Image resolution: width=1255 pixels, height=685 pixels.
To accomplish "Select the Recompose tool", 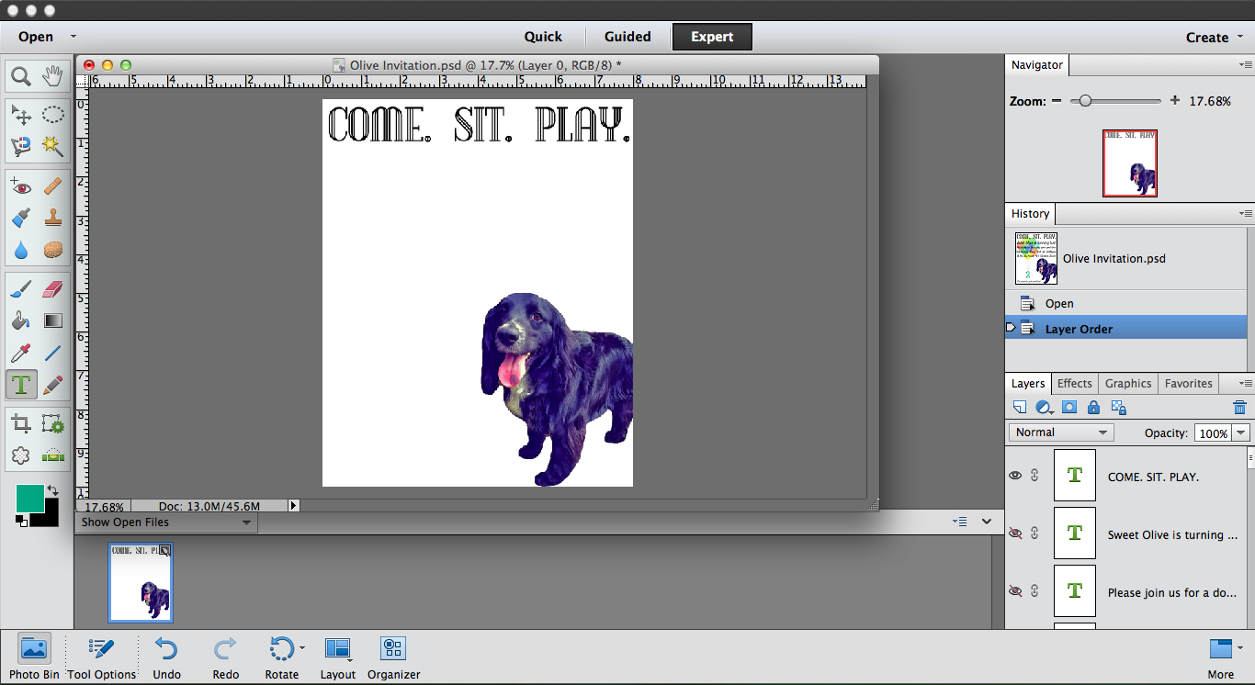I will pos(53,423).
